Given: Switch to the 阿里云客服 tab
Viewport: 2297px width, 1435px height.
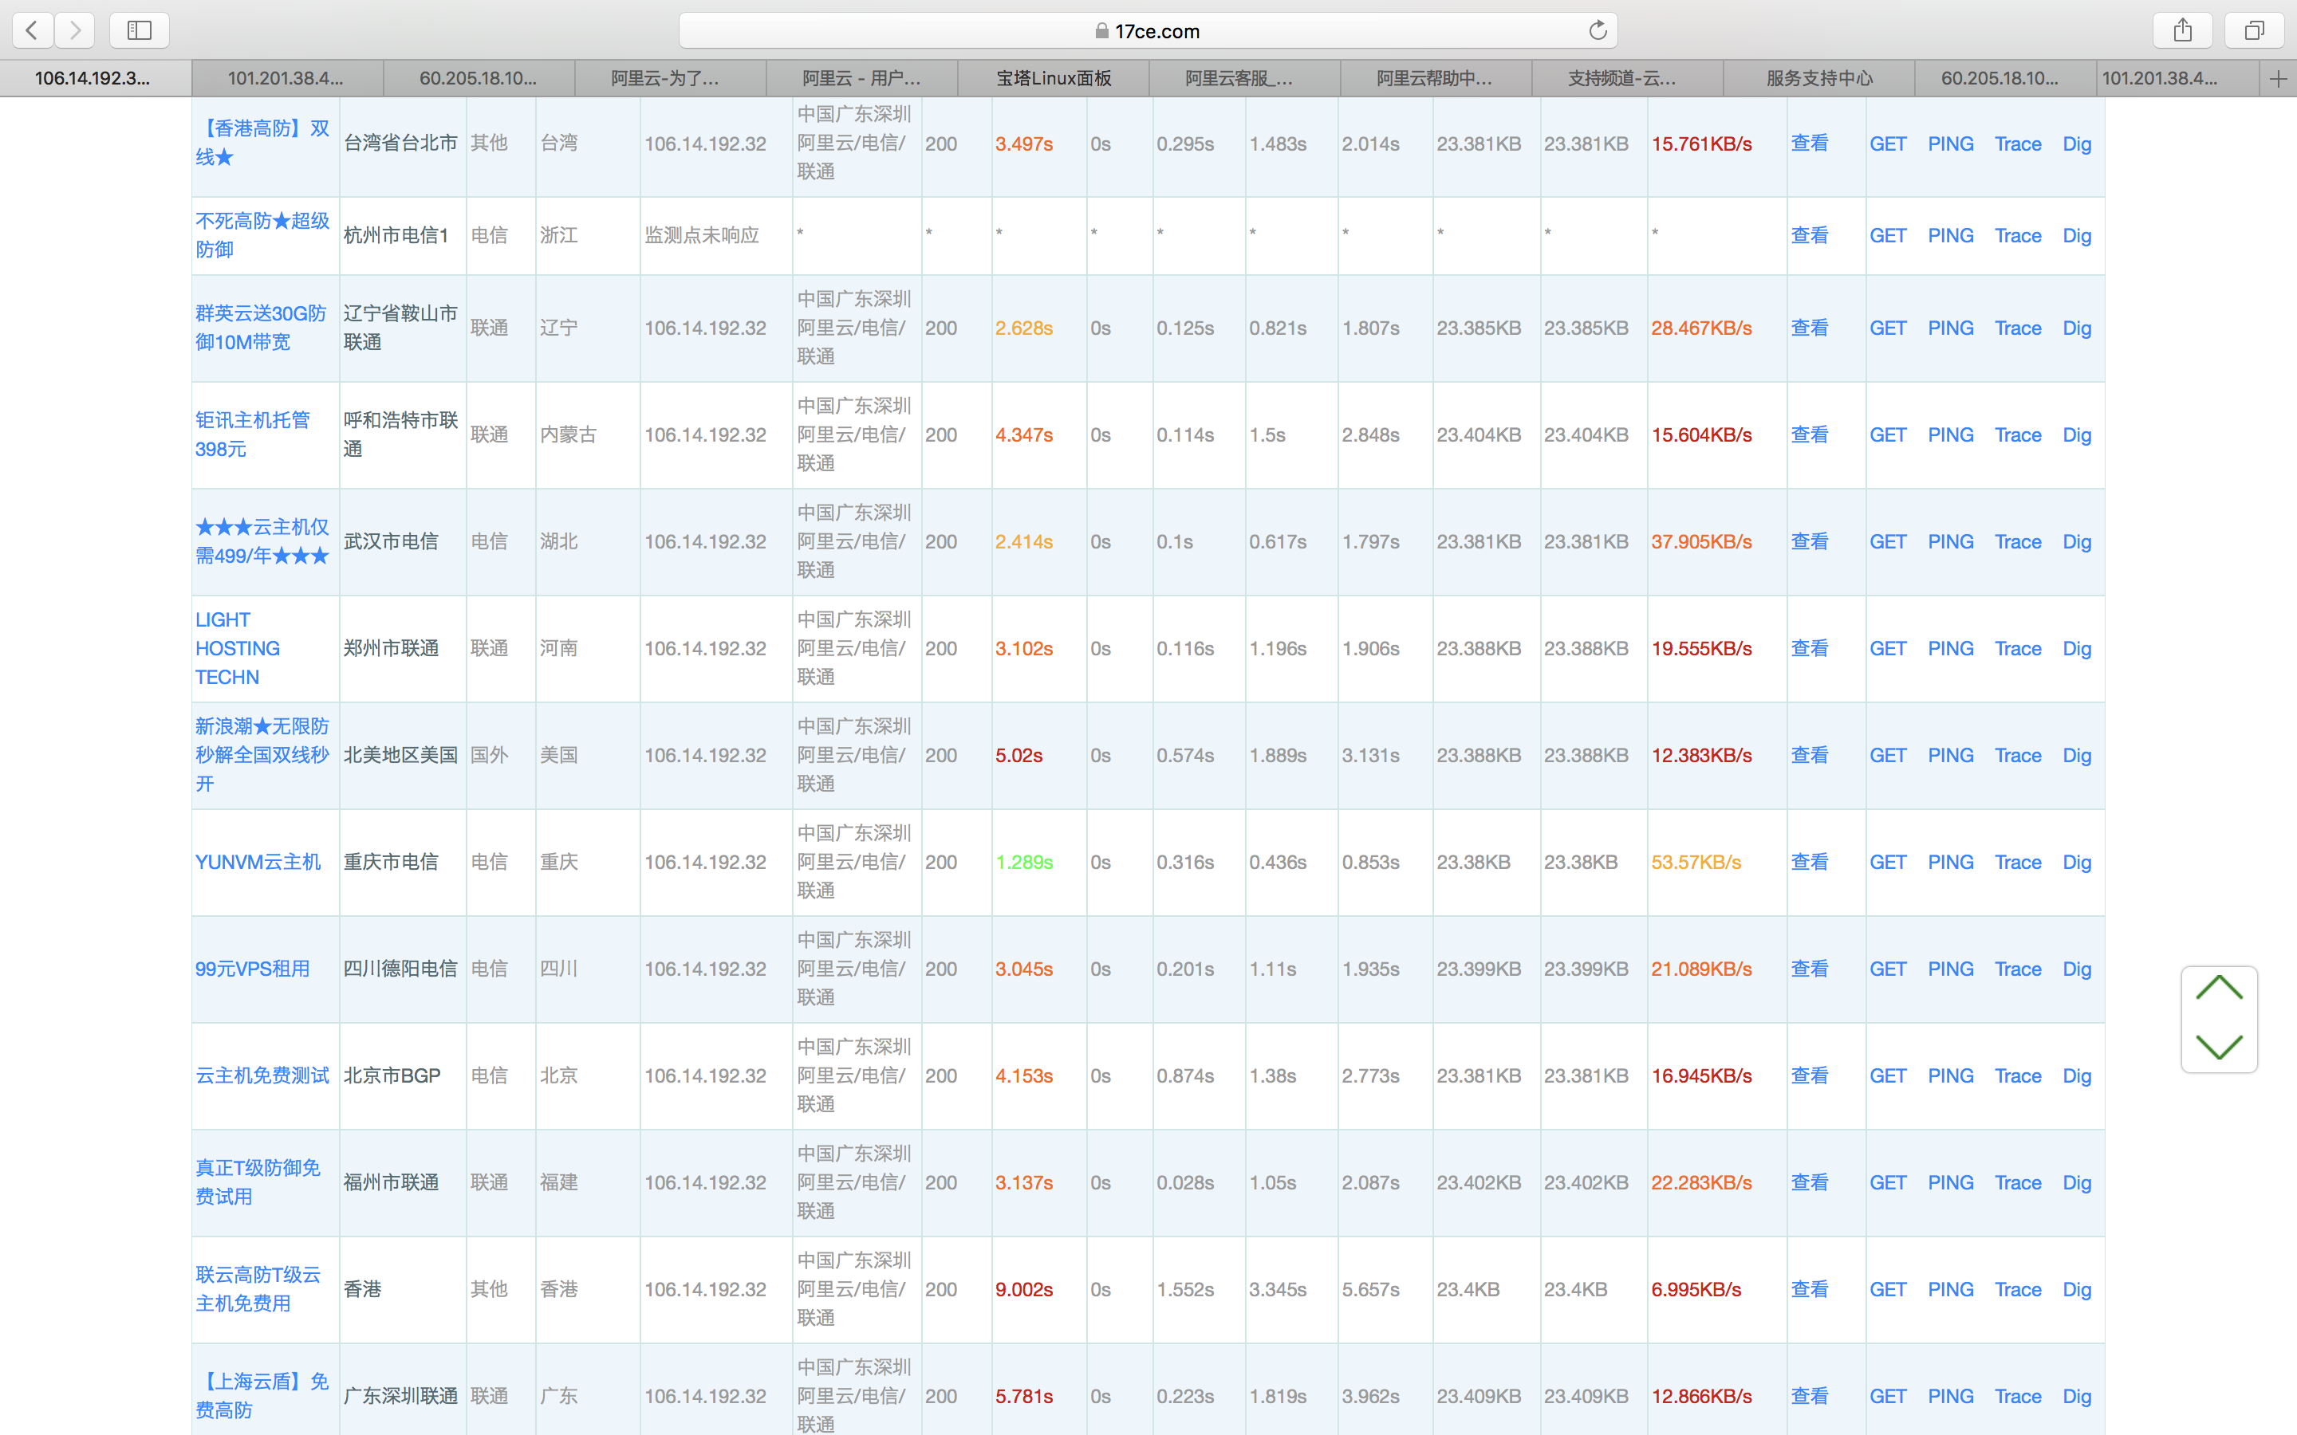Looking at the screenshot, I should [1244, 79].
